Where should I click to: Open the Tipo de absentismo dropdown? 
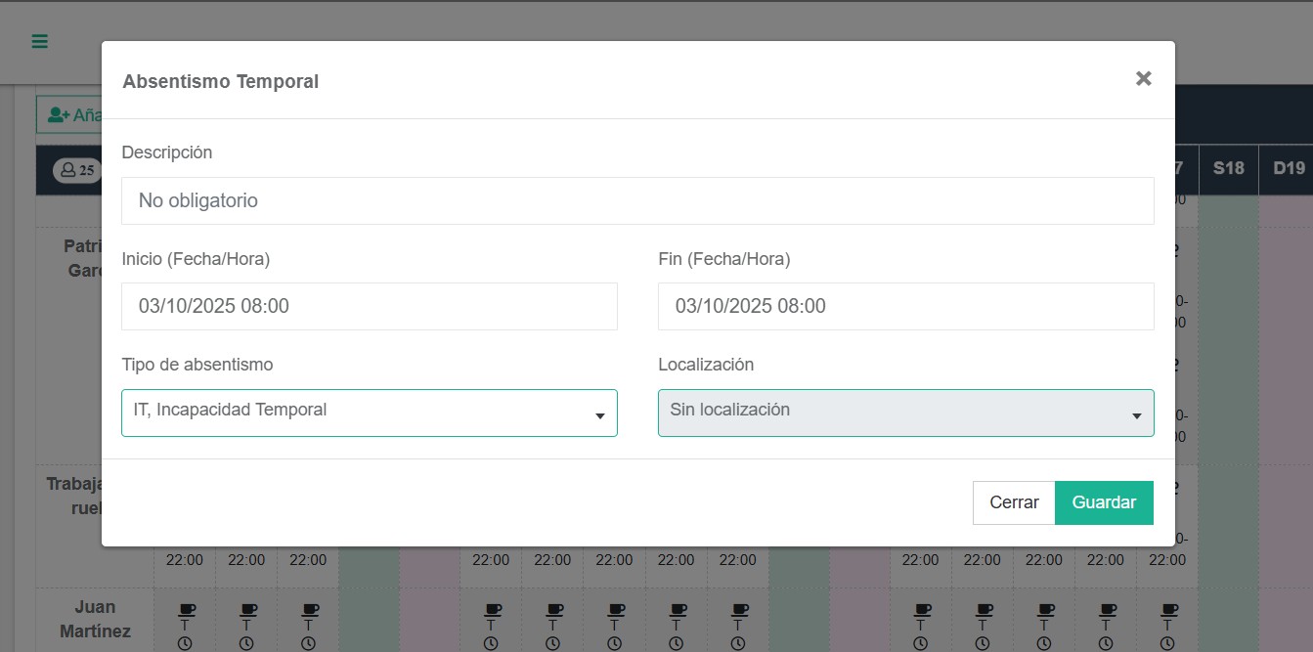tap(369, 413)
